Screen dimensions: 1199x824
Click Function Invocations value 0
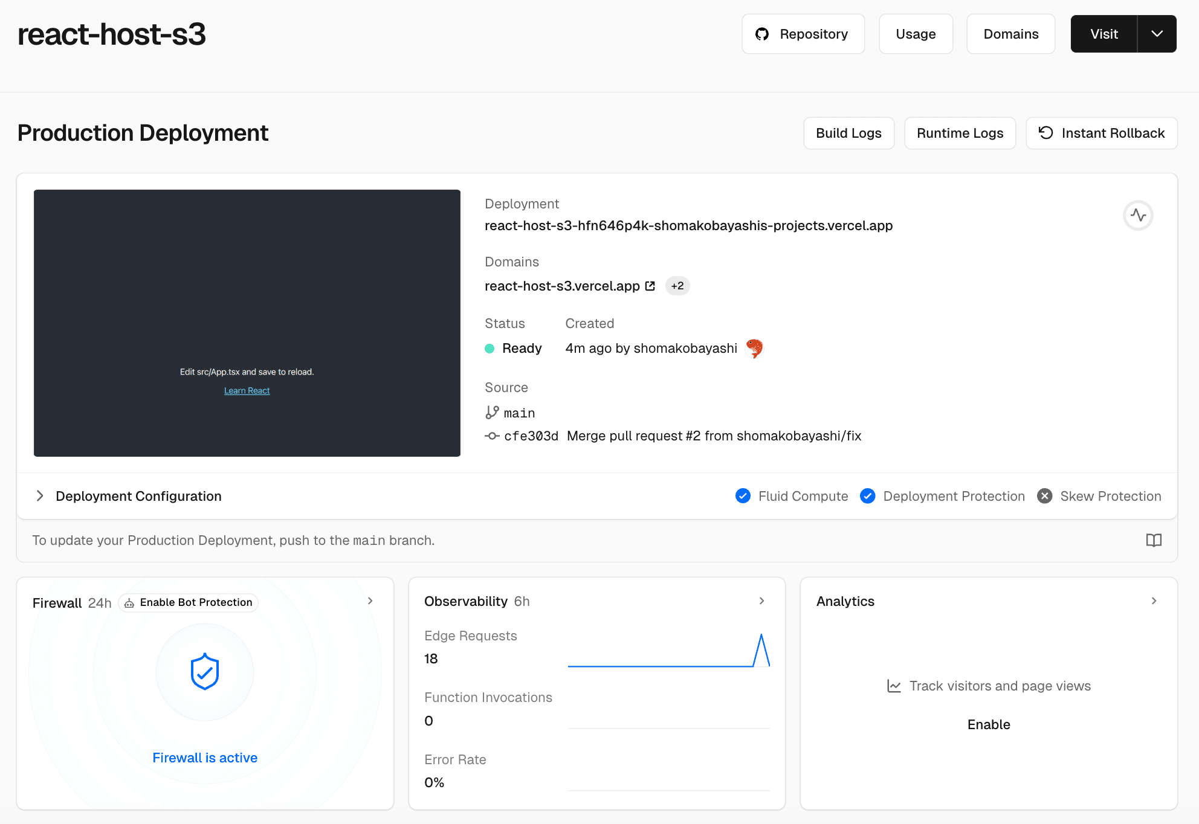428,721
